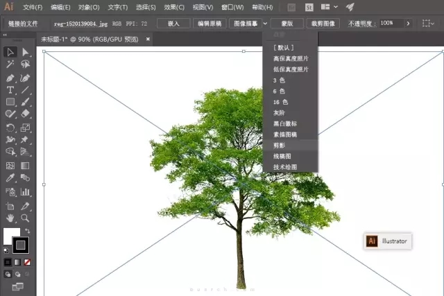The width and height of the screenshot is (444, 296).
Task: Select the Zoom magnifier tool
Action: tap(26, 218)
